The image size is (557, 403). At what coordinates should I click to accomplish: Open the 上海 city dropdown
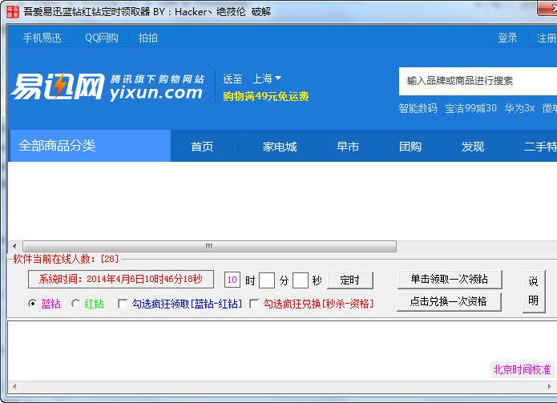point(267,79)
